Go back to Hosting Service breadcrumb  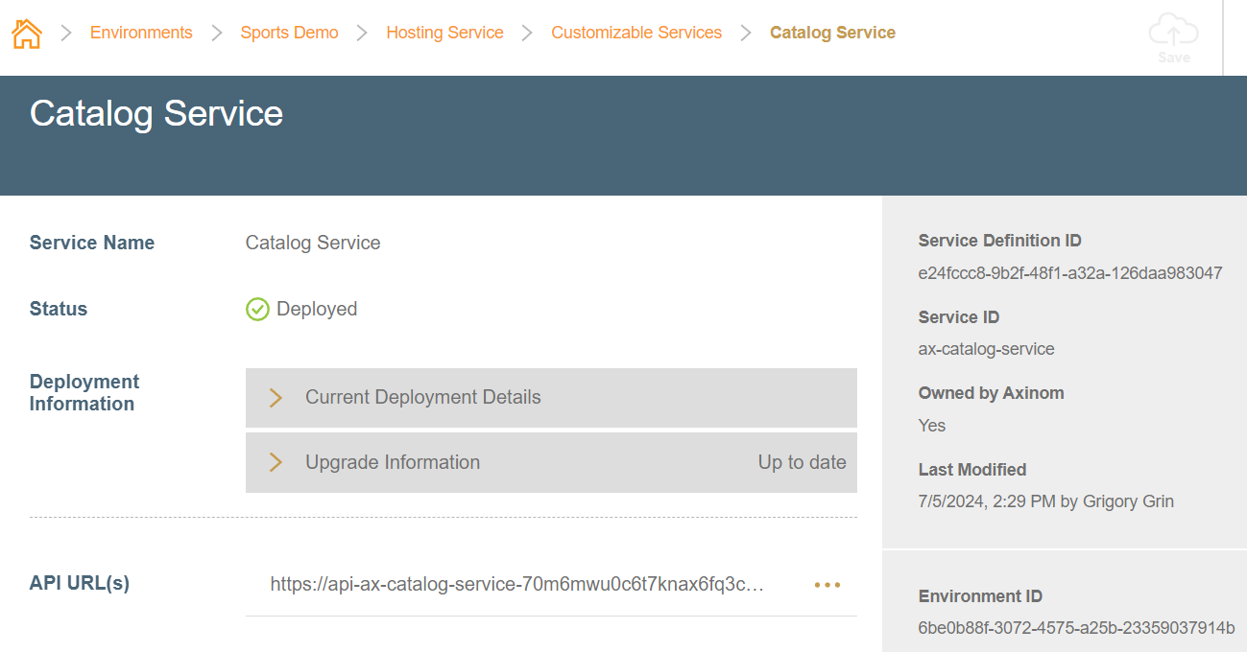click(444, 33)
